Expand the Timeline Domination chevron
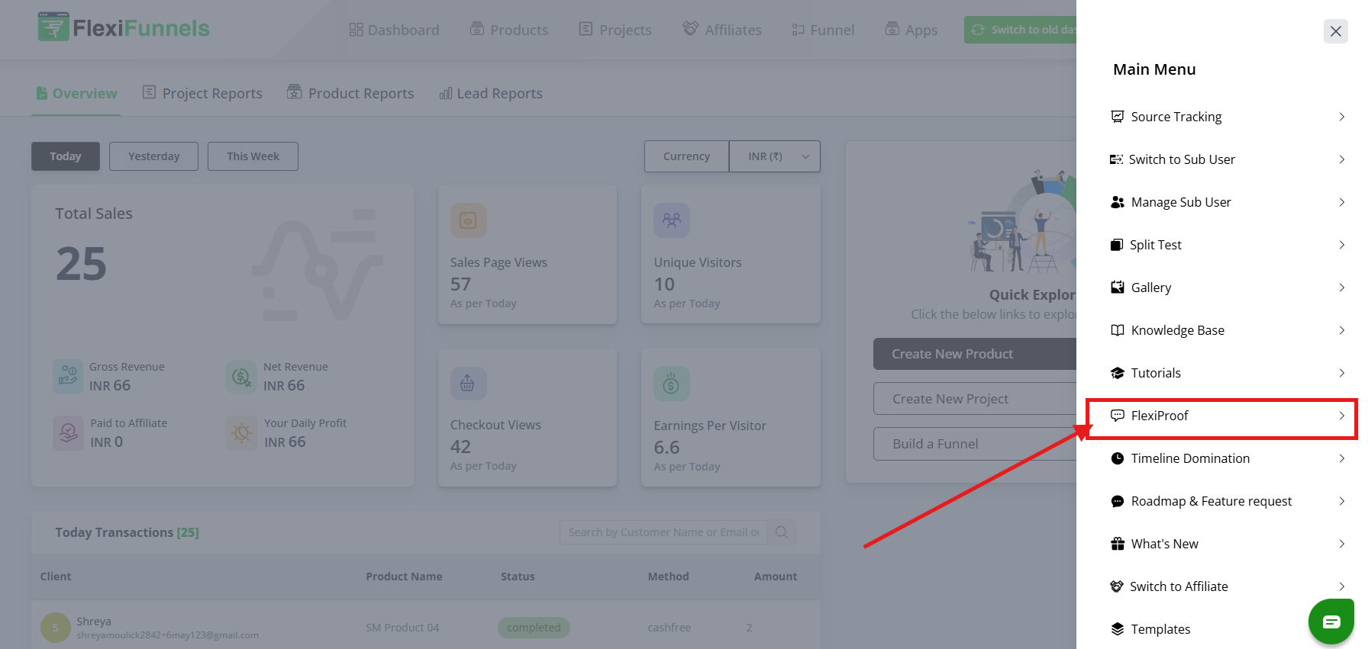Image resolution: width=1368 pixels, height=649 pixels. (1341, 458)
